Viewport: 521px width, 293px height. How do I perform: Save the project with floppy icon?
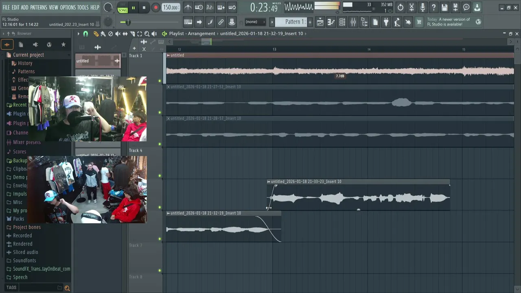point(444,7)
